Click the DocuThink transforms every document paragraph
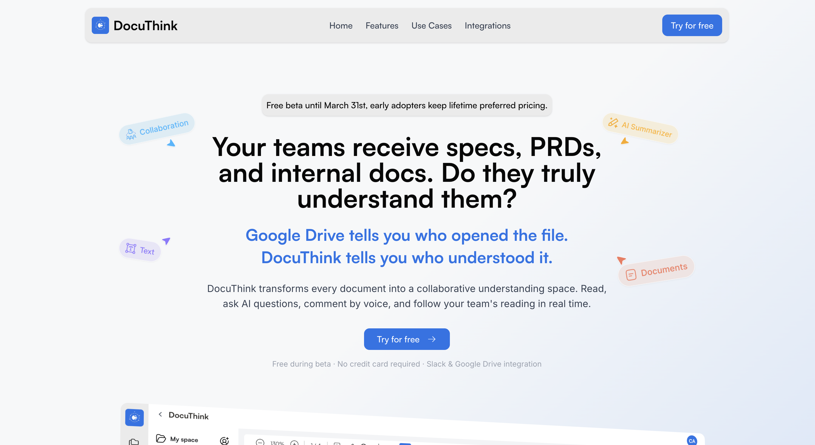Viewport: 815px width, 445px height. point(407,296)
